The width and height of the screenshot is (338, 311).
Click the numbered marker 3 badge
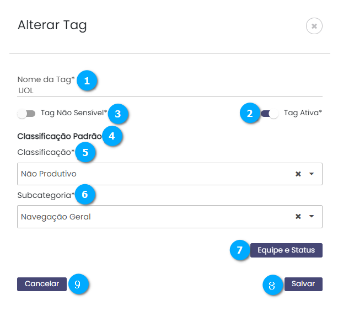[118, 114]
